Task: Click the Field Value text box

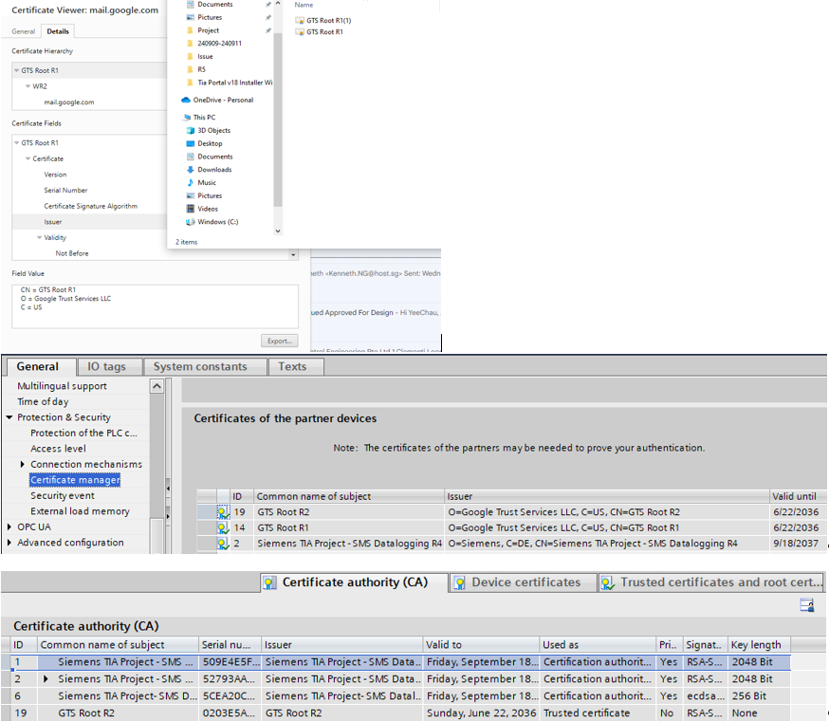Action: point(155,306)
